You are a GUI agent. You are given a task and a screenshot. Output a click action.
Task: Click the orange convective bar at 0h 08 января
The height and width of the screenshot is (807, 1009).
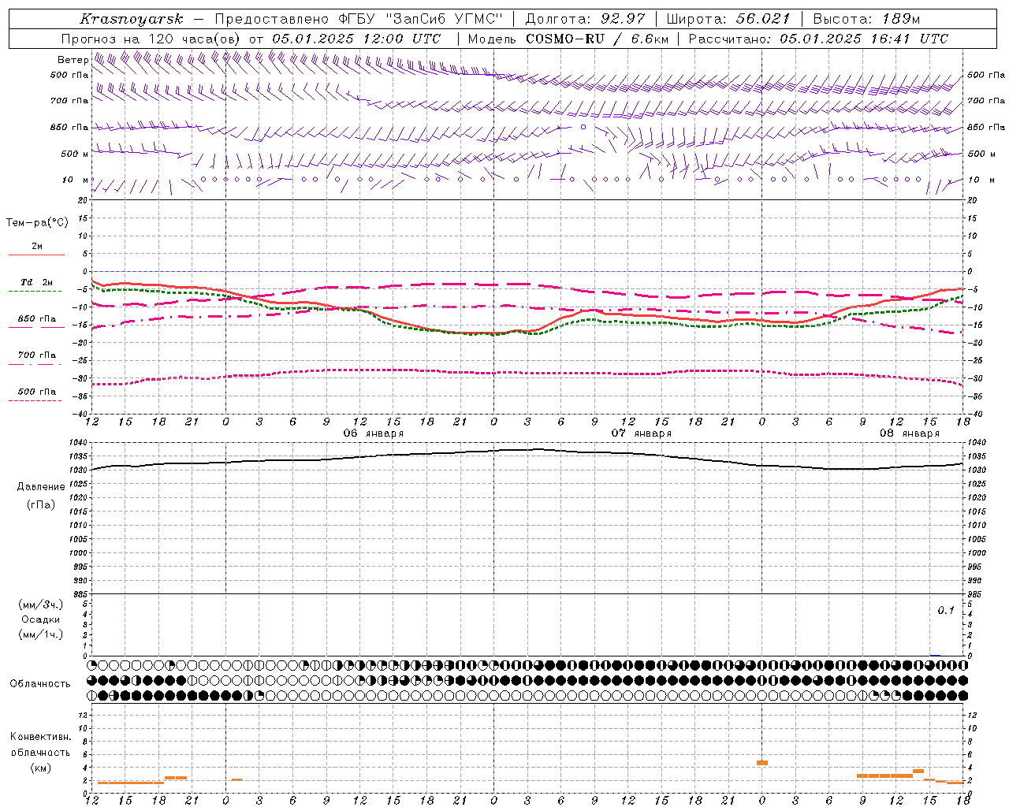762,763
